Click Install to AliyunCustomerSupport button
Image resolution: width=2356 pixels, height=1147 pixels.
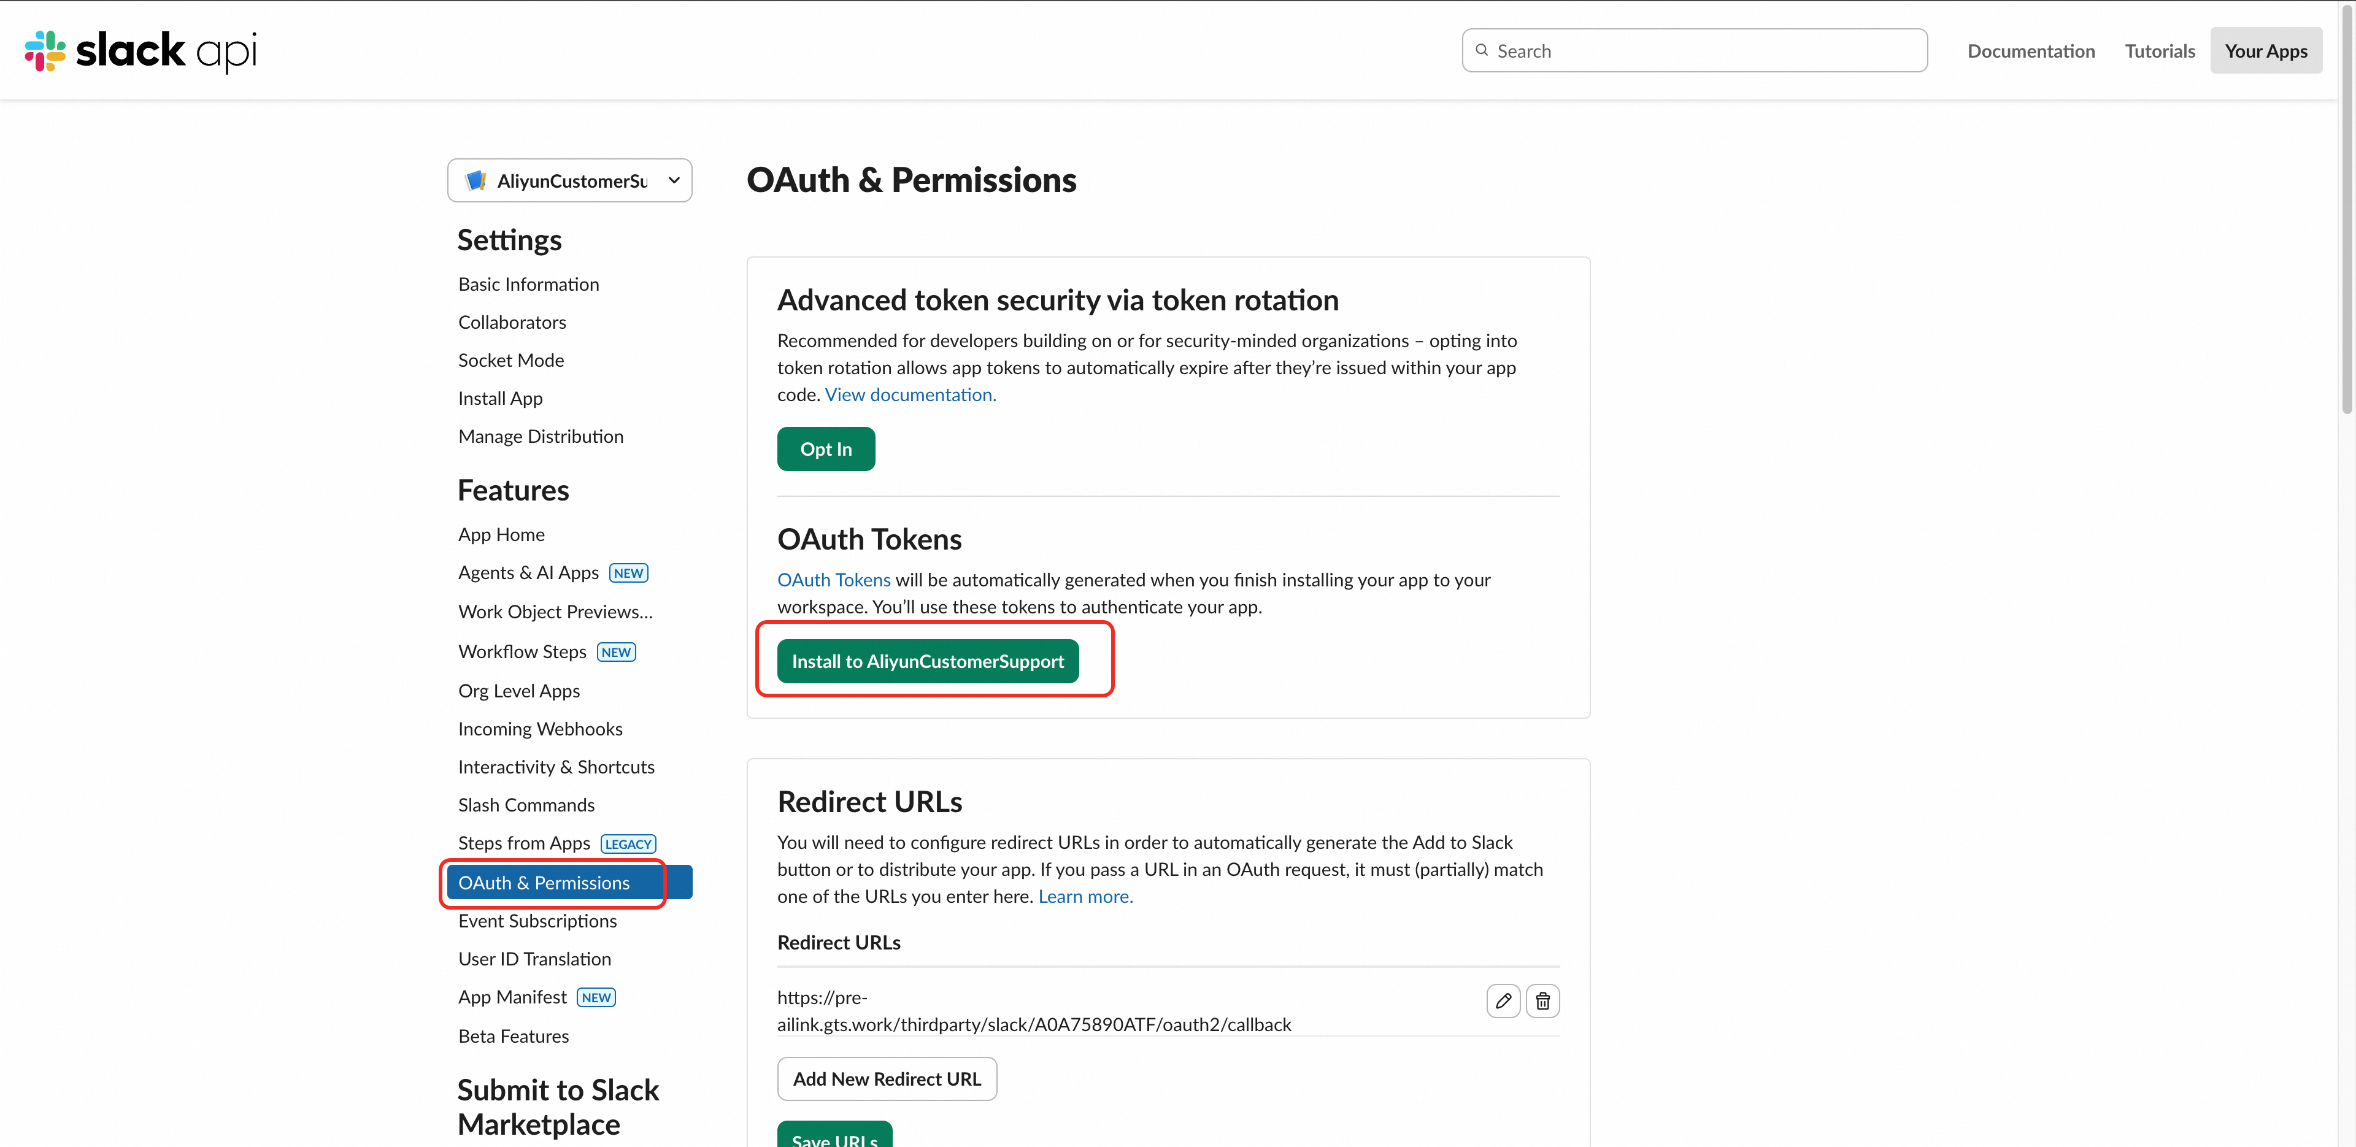coord(928,661)
